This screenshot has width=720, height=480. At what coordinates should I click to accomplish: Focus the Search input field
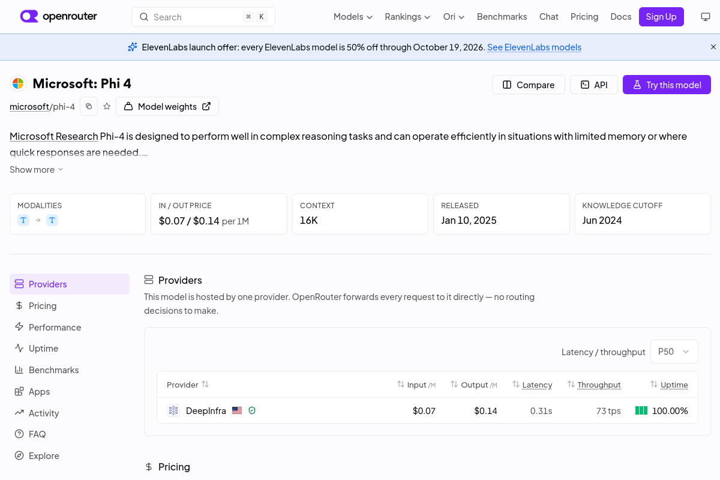(203, 17)
